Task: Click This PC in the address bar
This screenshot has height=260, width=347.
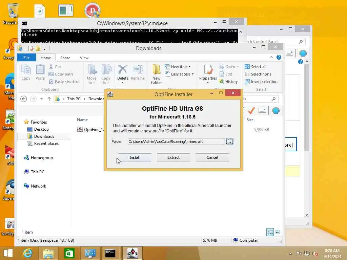Action: (74, 99)
